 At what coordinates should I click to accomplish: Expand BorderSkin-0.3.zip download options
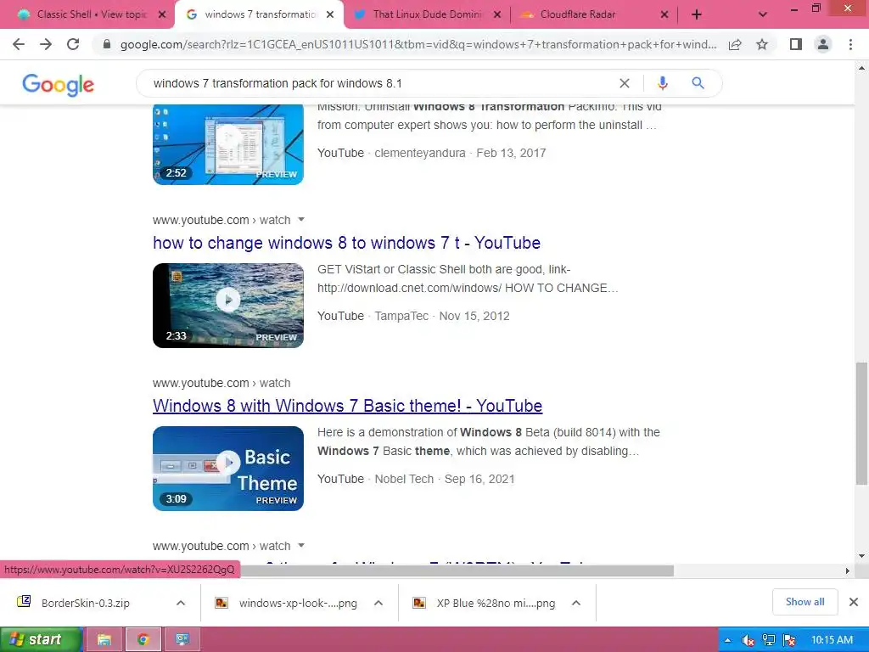(x=181, y=603)
